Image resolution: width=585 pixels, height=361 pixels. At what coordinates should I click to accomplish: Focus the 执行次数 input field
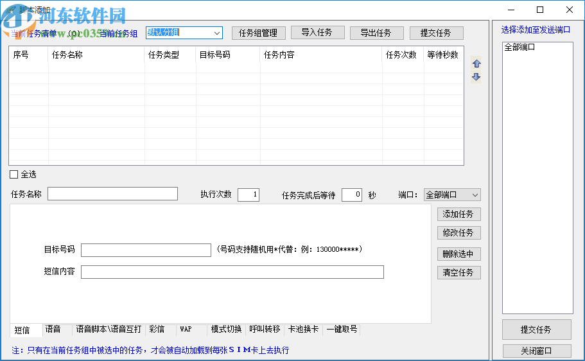pos(249,195)
